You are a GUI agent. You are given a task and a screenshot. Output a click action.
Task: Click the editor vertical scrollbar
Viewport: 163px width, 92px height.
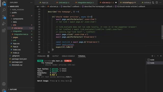(x=162, y=32)
